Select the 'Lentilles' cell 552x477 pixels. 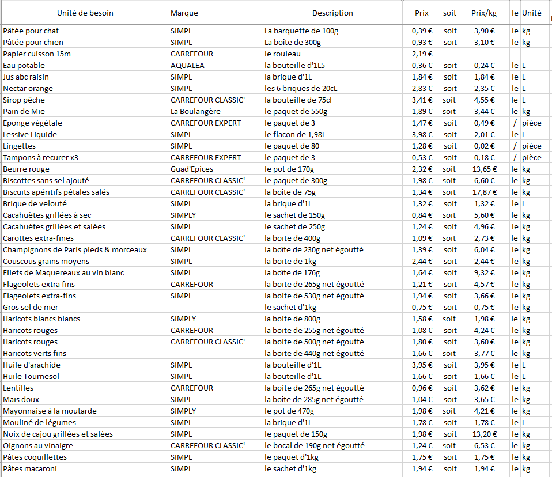click(x=85, y=388)
